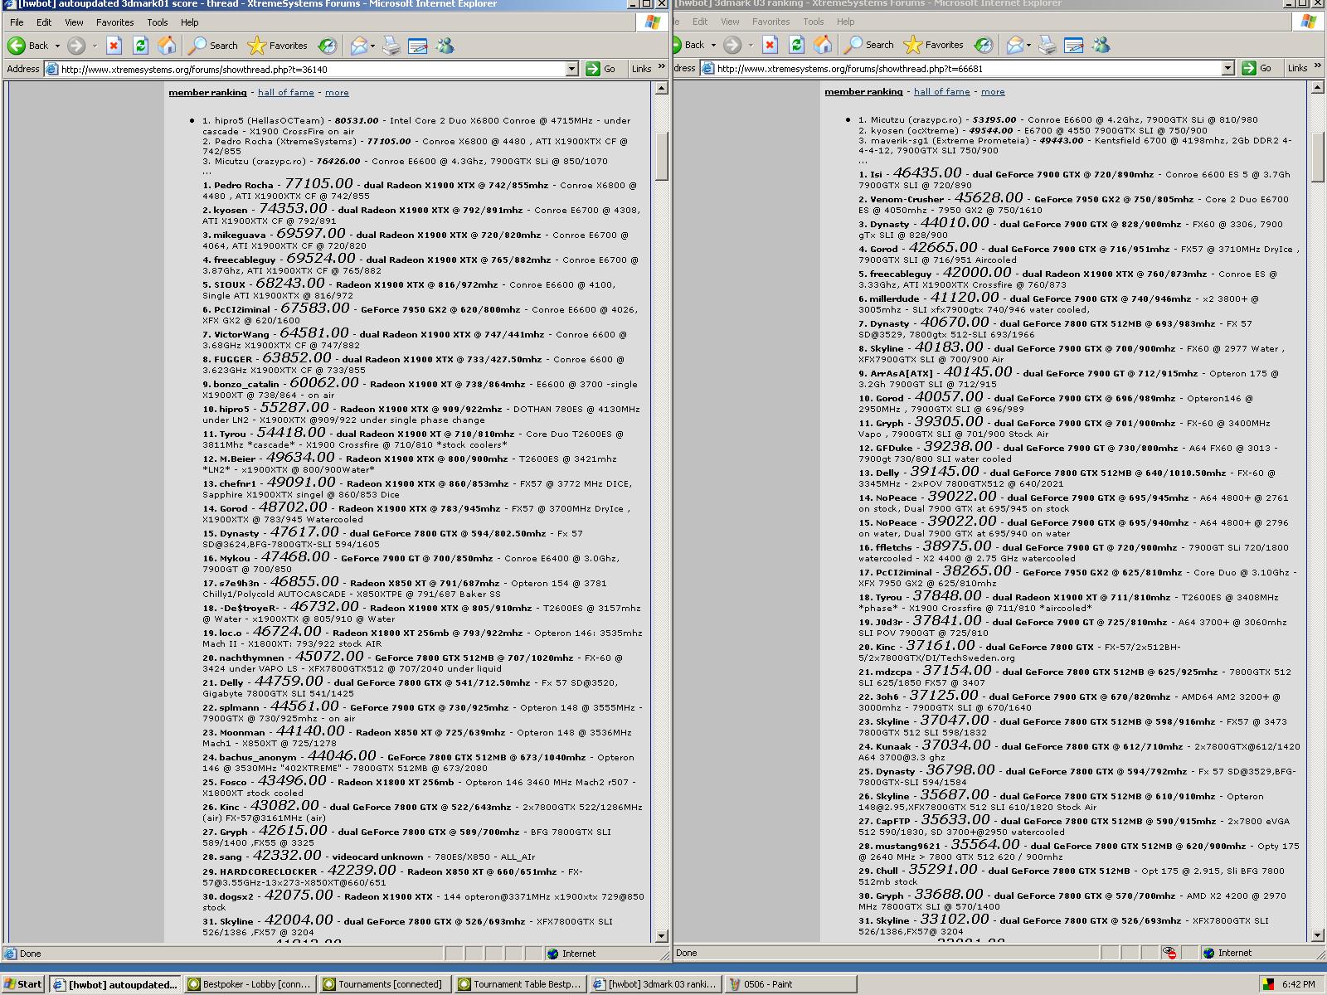Image resolution: width=1327 pixels, height=995 pixels.
Task: Switch to Bestpoker Lobby taskbar item
Action: click(x=250, y=984)
